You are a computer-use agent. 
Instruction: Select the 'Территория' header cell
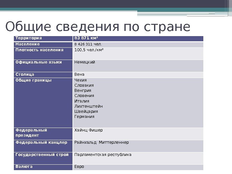(43, 39)
